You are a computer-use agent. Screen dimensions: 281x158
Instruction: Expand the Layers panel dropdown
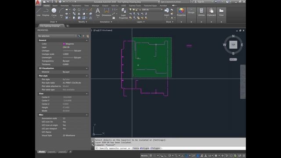(140, 22)
